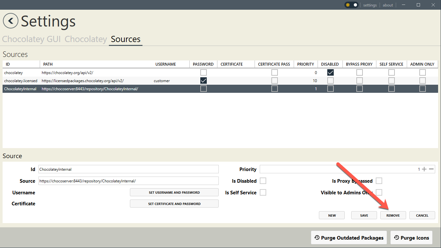Viewport: 441px width, 248px height.
Task: Click the NEW source button
Action: [332, 215]
